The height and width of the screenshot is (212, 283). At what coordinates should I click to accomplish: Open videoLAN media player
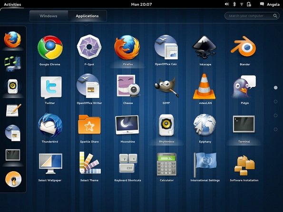coord(204,87)
